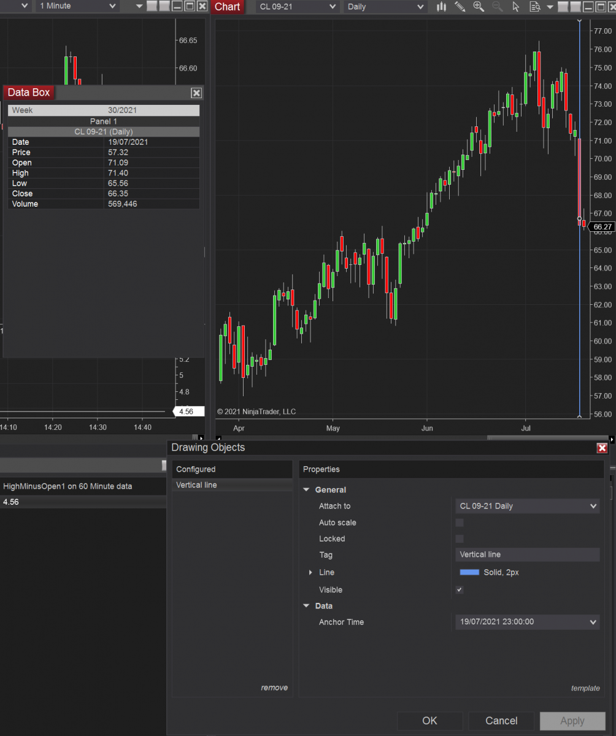Click HighMinusOpen1 on 60 Minute data label
Viewport: 616px width, 736px height.
[67, 486]
